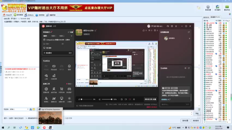
Task: Switch to My Friends tab in user panel
Action: pos(206,17)
